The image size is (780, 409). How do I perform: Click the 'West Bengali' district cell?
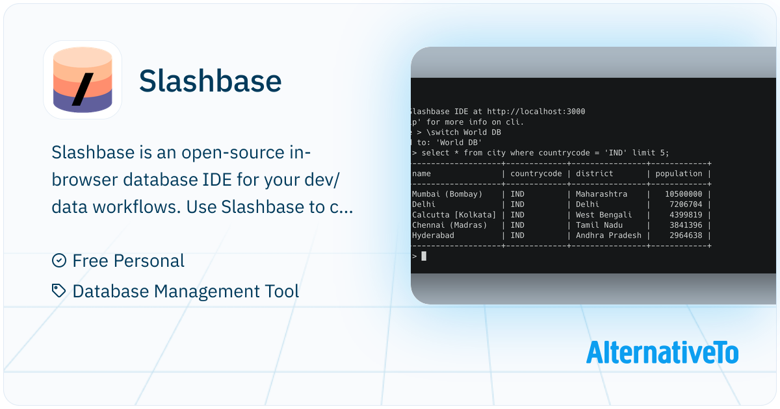(x=604, y=215)
